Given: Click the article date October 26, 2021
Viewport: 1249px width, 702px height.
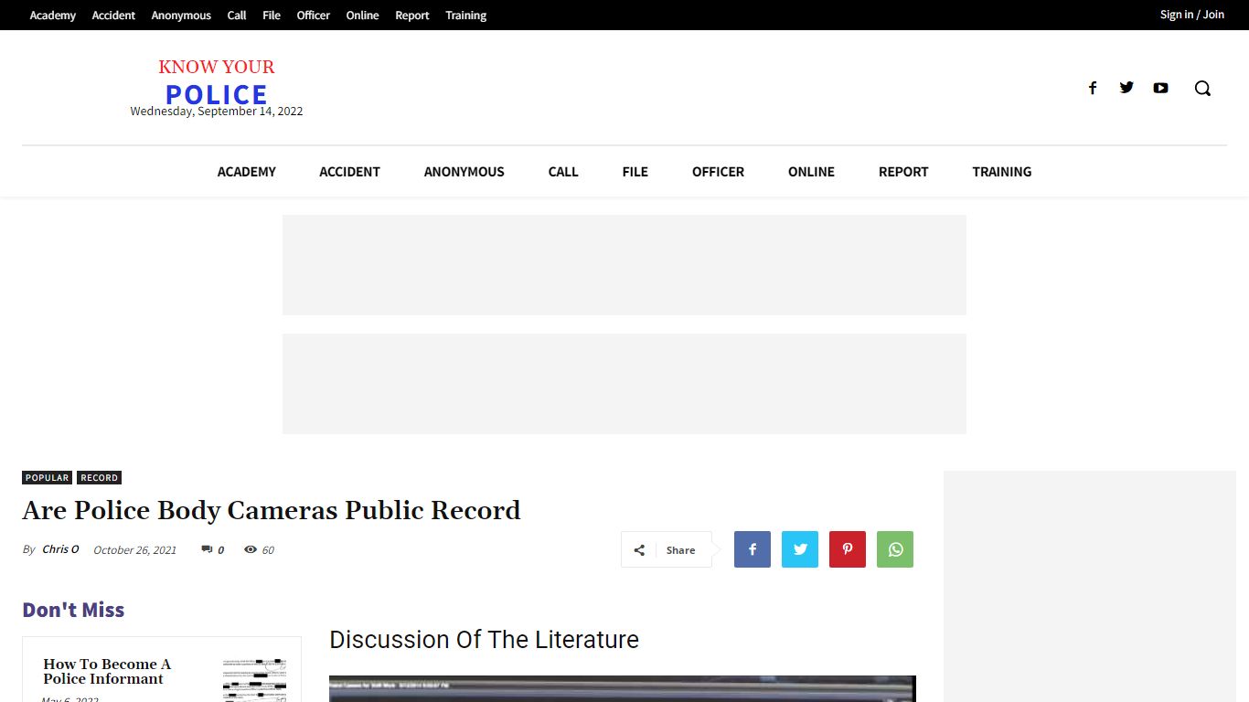Looking at the screenshot, I should [x=134, y=550].
